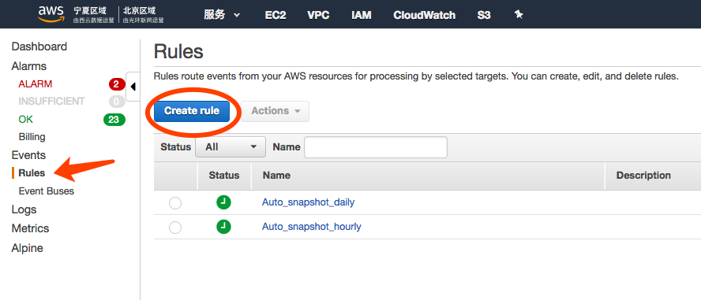Select the Auto_snapshot_hourly radio button
The height and width of the screenshot is (300, 701).
(x=175, y=228)
